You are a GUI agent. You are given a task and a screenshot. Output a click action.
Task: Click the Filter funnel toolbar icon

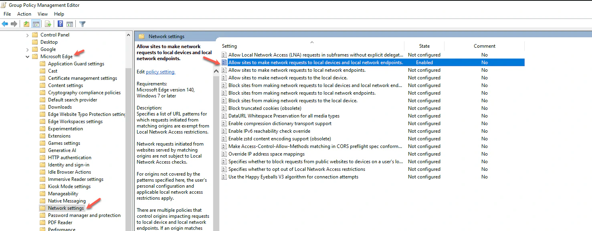coord(82,24)
